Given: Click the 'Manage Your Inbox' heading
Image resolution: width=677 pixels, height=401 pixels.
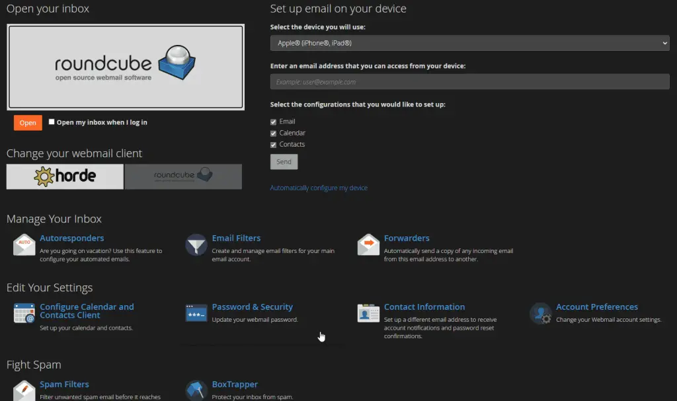Looking at the screenshot, I should [x=54, y=219].
